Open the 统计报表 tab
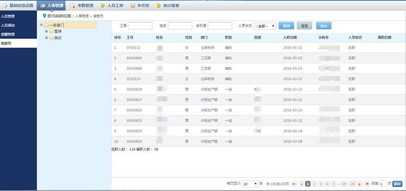406x191 pixels. tap(168, 6)
